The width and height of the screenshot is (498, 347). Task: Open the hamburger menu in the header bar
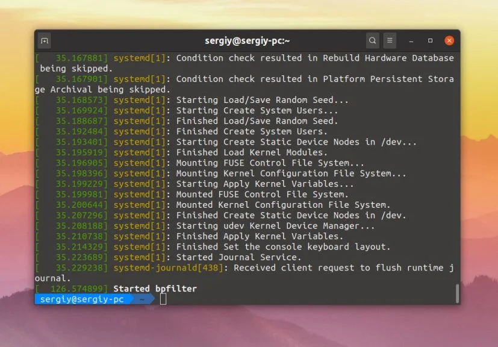click(x=389, y=40)
